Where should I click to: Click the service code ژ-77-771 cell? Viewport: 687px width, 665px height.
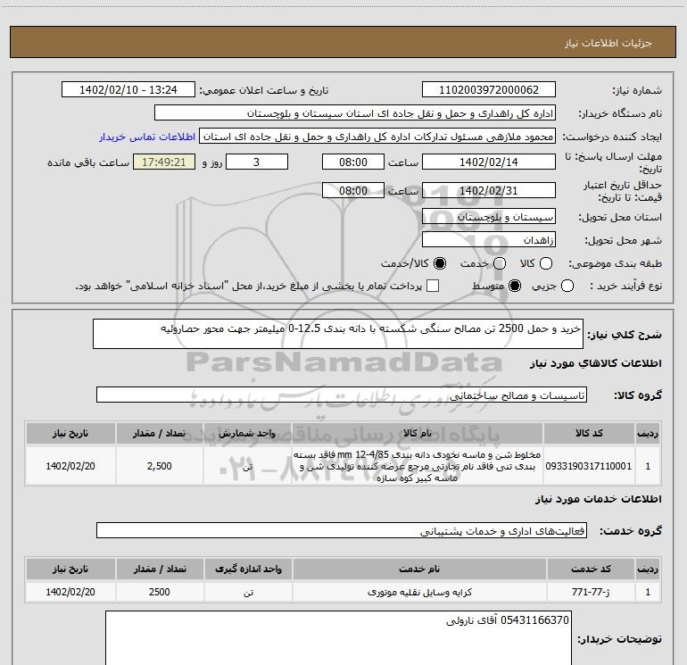point(591,592)
